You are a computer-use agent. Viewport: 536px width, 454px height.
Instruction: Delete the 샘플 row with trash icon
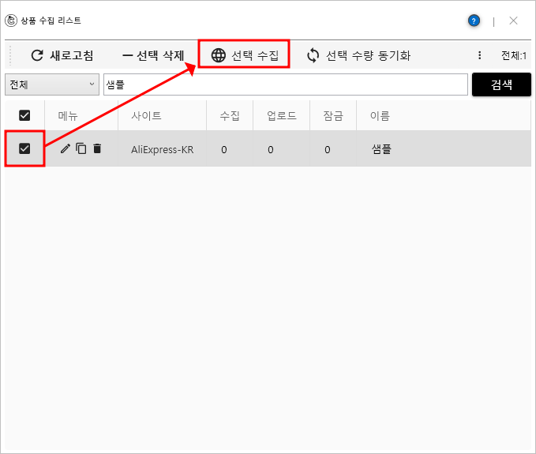97,148
